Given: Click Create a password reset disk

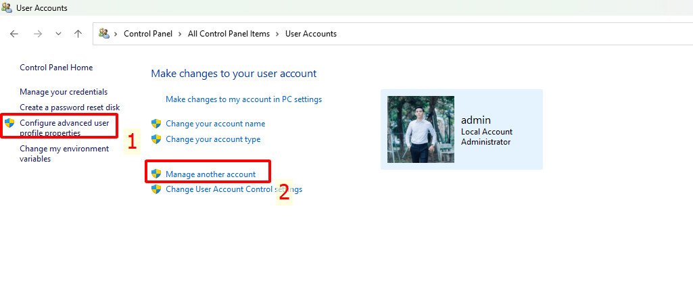Looking at the screenshot, I should click(70, 107).
